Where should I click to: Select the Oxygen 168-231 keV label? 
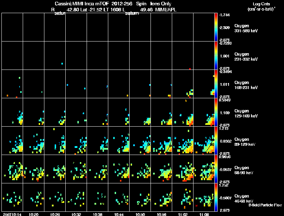tap(246, 85)
